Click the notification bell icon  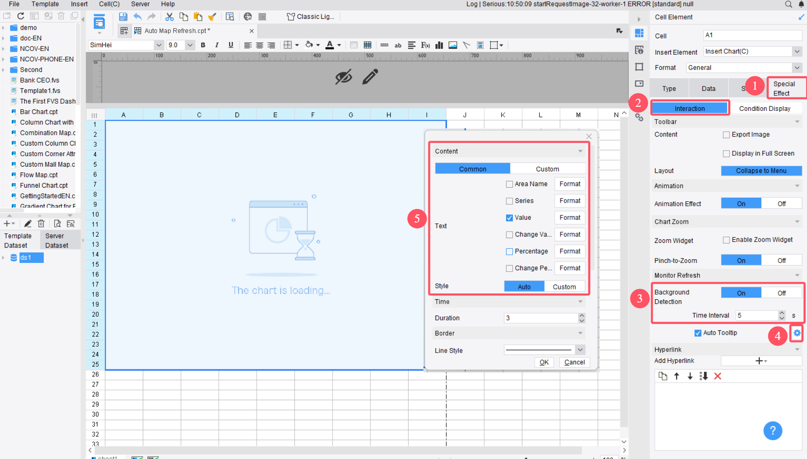click(x=801, y=4)
